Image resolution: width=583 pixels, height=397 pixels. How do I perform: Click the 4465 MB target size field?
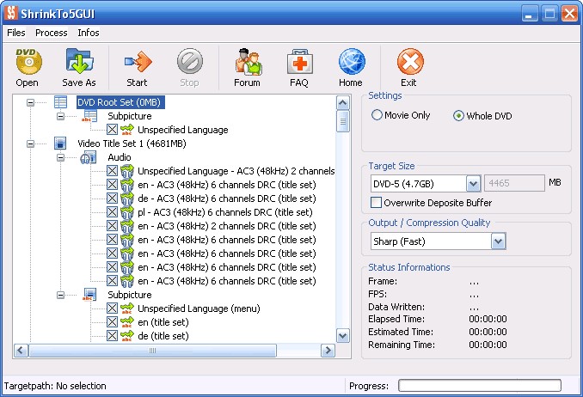tap(514, 183)
